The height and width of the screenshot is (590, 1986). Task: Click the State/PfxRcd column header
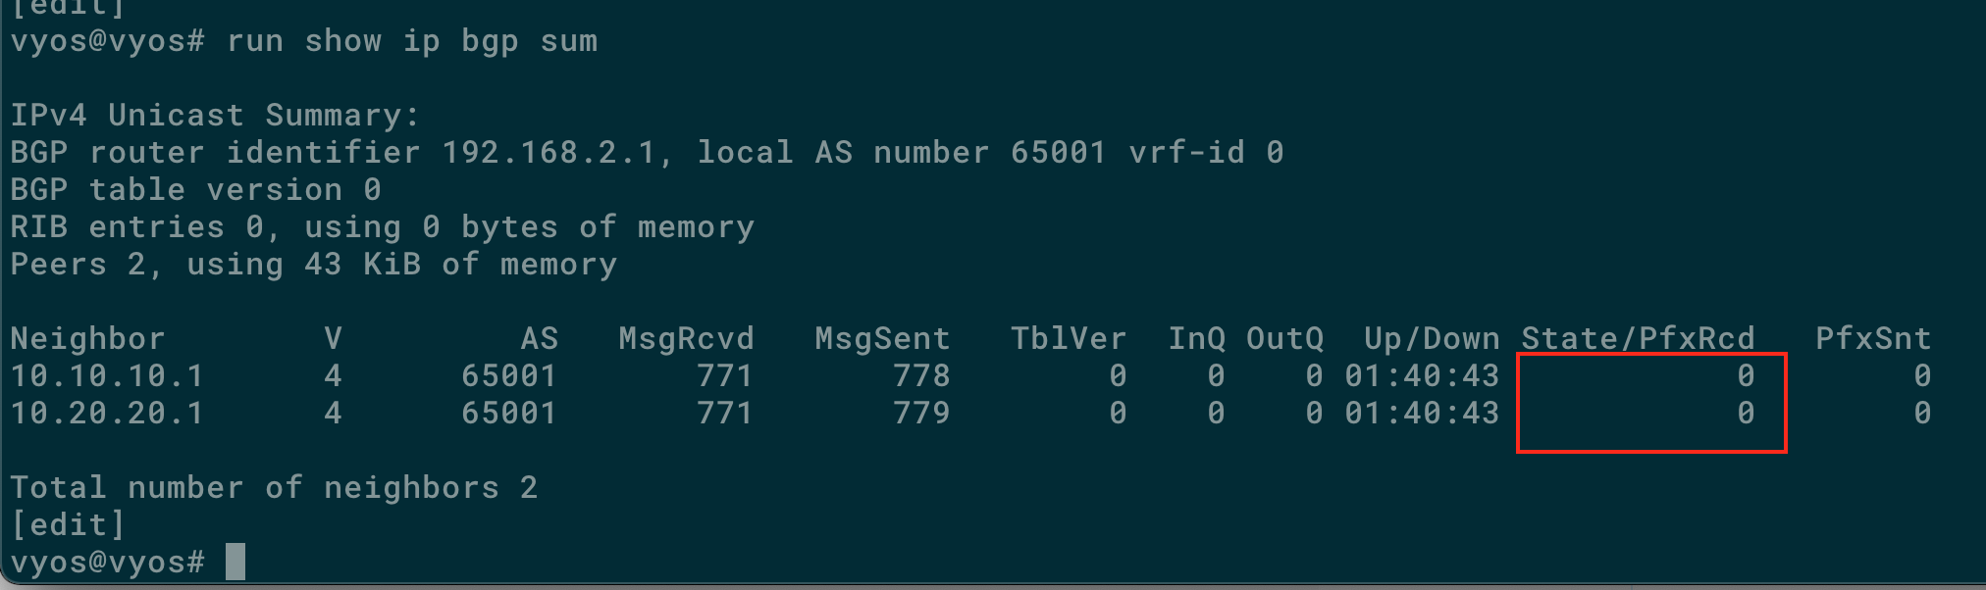(1638, 339)
